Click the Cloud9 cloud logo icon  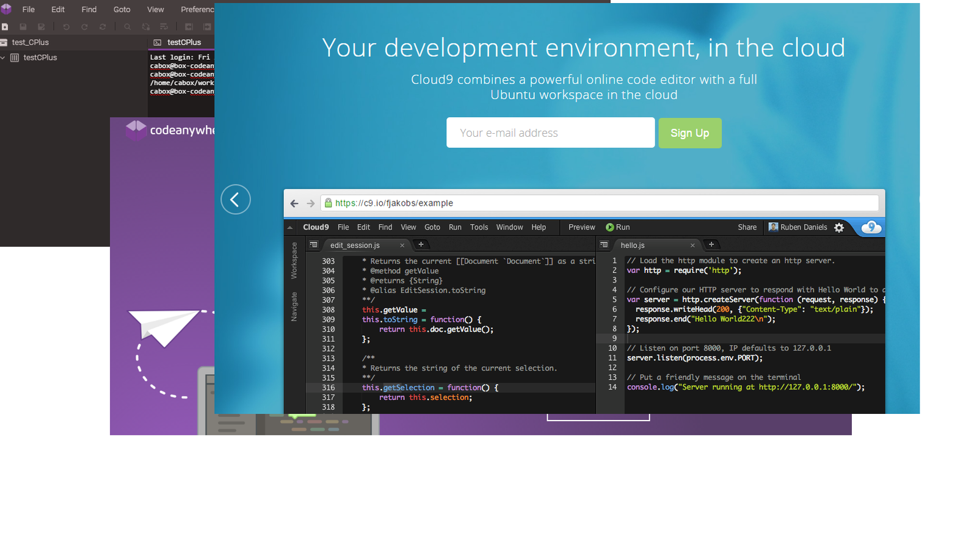point(871,227)
